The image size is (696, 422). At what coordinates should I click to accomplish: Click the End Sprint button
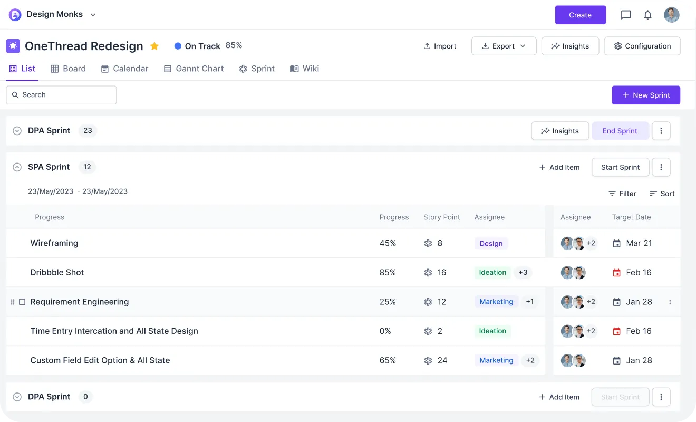click(620, 131)
